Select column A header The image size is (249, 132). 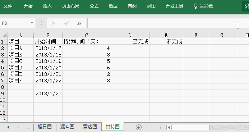coord(20,35)
